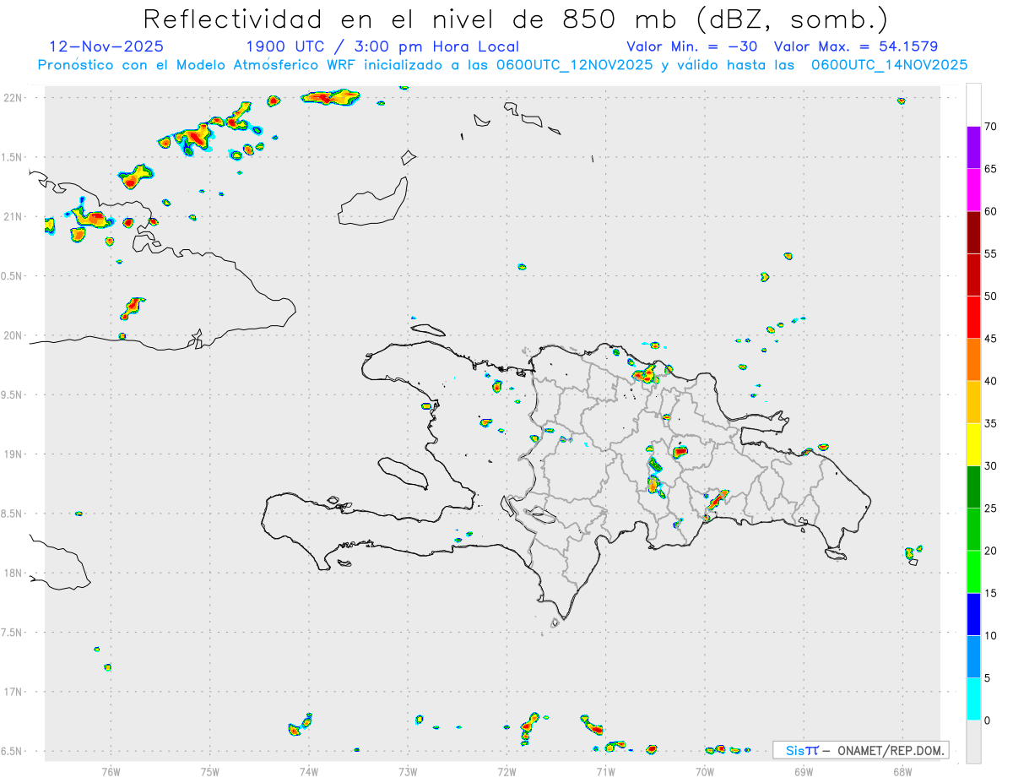
Task: Click the orange 40-45 dBZ color segment
Action: pos(973,360)
